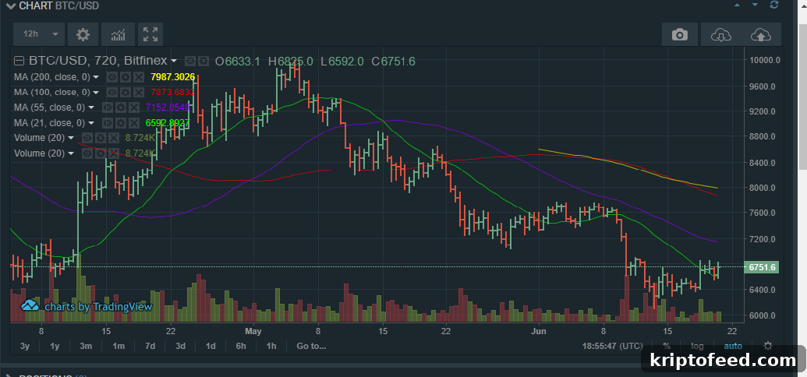This screenshot has height=377, width=807.
Task: Select the 1m time range
Action: pyautogui.click(x=119, y=346)
